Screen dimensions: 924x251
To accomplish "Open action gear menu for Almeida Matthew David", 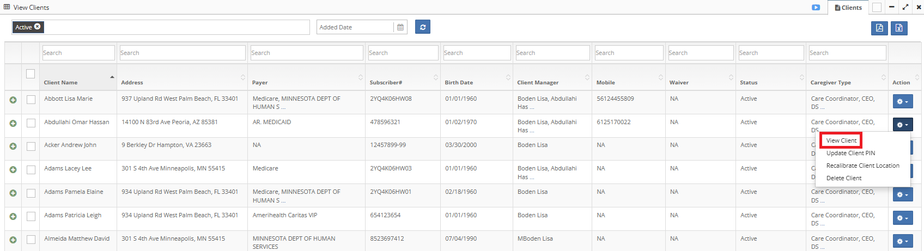I will [902, 241].
